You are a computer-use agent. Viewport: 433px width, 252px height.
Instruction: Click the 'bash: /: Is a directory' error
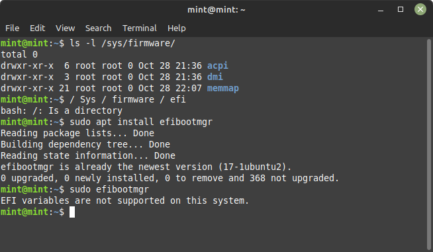click(x=62, y=110)
